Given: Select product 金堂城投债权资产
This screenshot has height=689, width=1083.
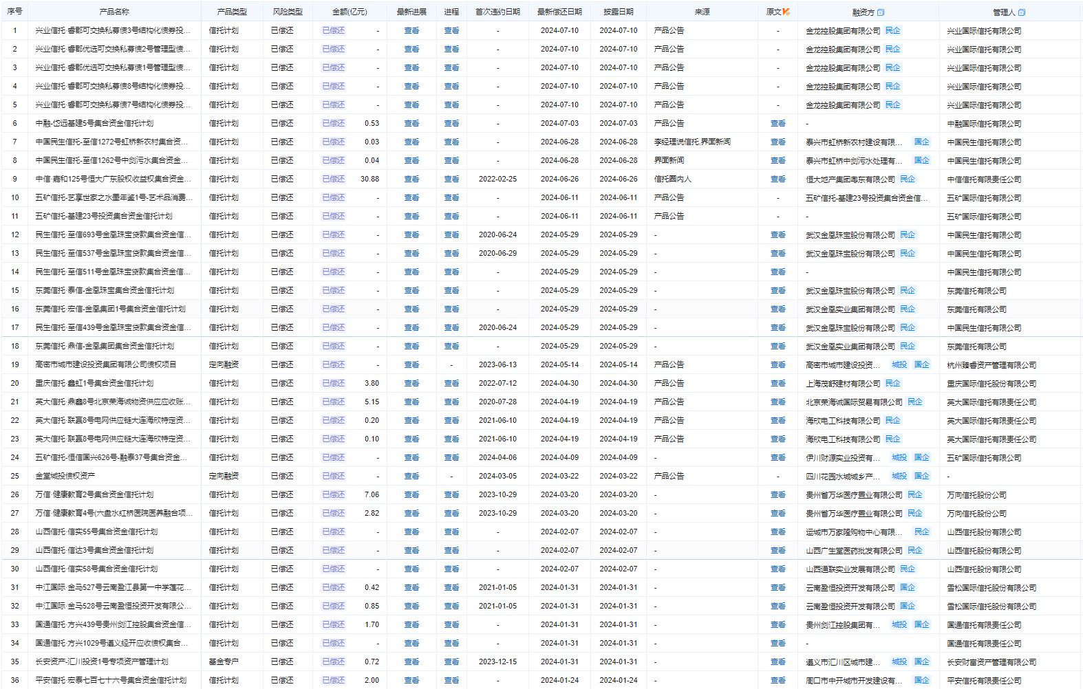Looking at the screenshot, I should 65,477.
